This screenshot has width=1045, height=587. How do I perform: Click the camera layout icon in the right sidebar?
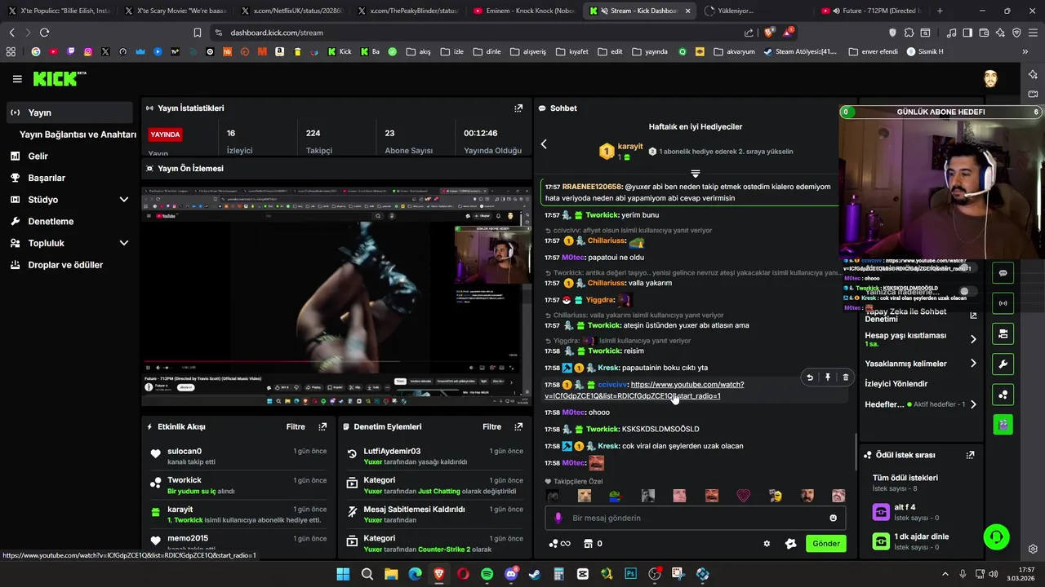pos(1003,333)
